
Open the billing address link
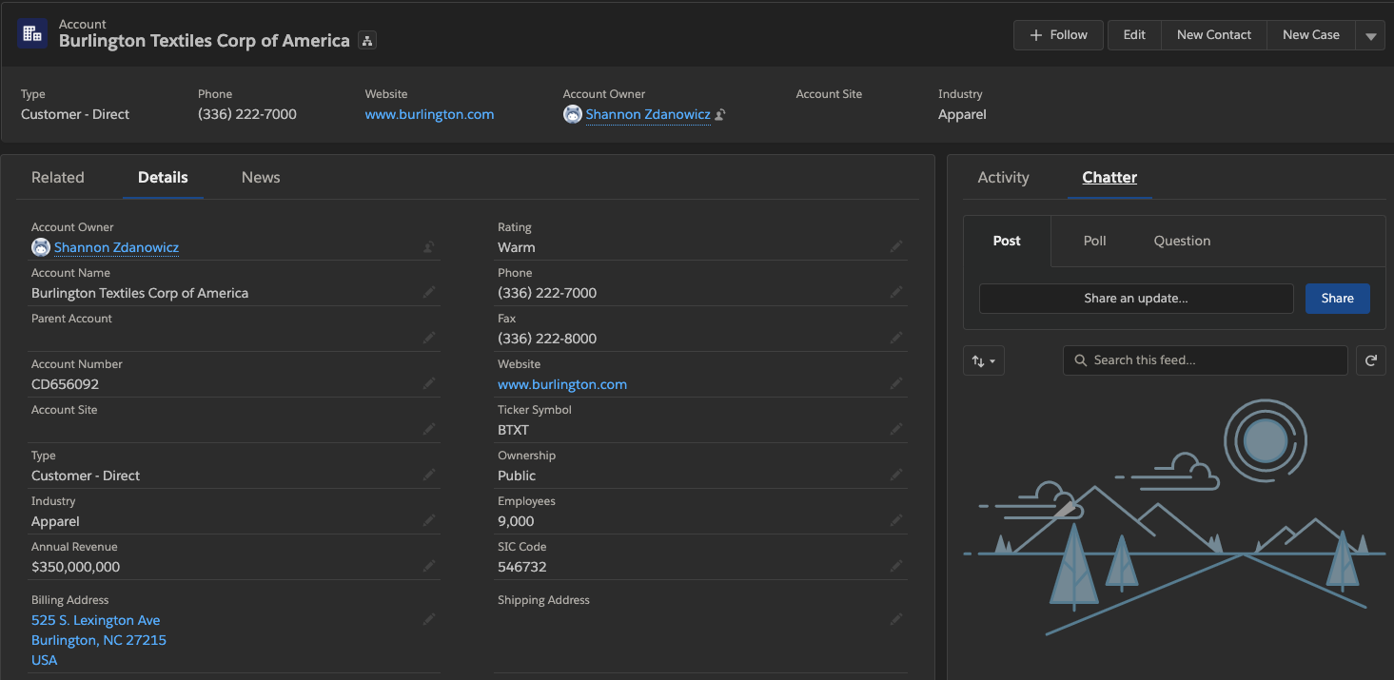pos(99,640)
